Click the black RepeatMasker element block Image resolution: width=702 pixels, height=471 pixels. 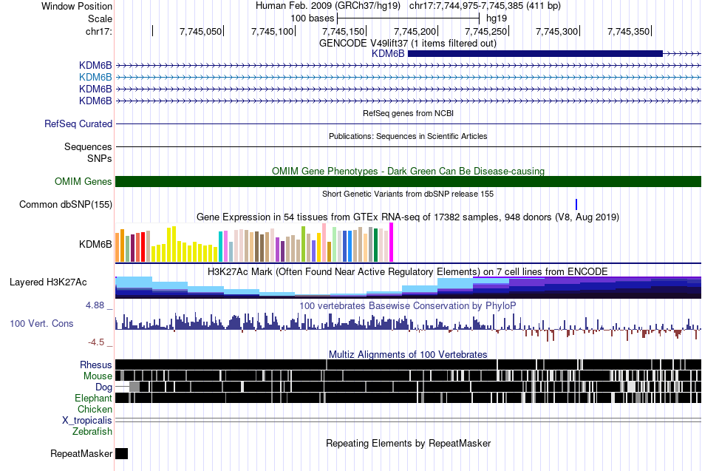(121, 453)
